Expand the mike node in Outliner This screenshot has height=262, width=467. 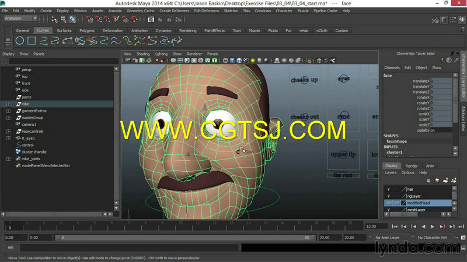(8, 104)
